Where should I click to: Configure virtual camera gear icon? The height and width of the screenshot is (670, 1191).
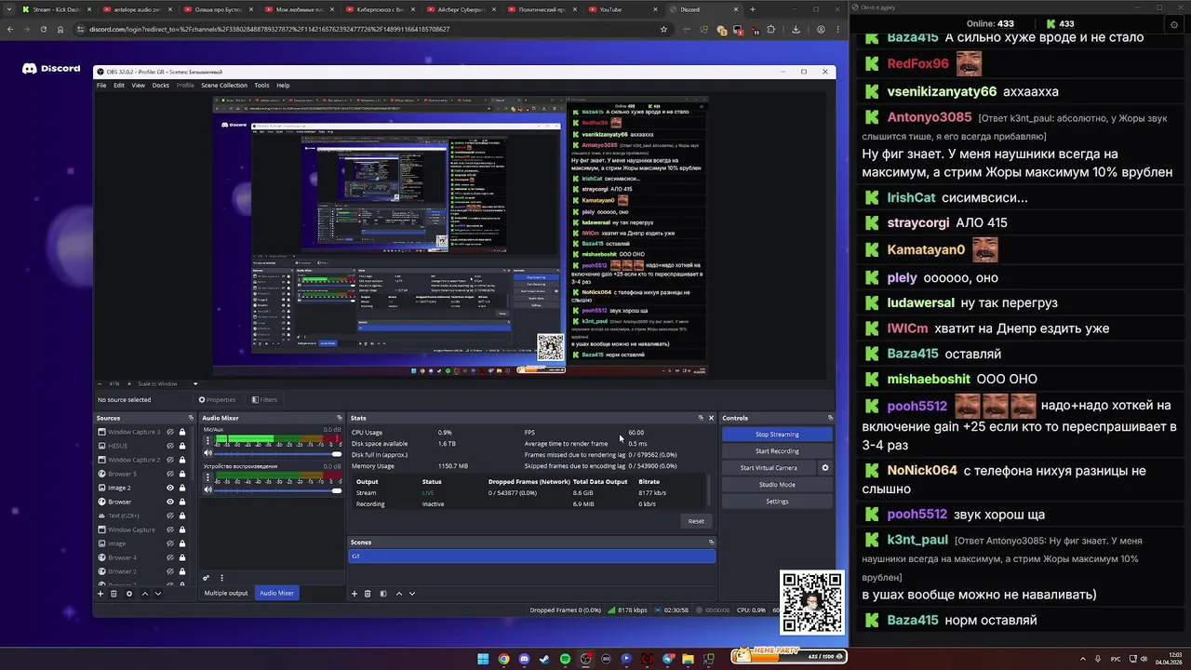tap(824, 468)
